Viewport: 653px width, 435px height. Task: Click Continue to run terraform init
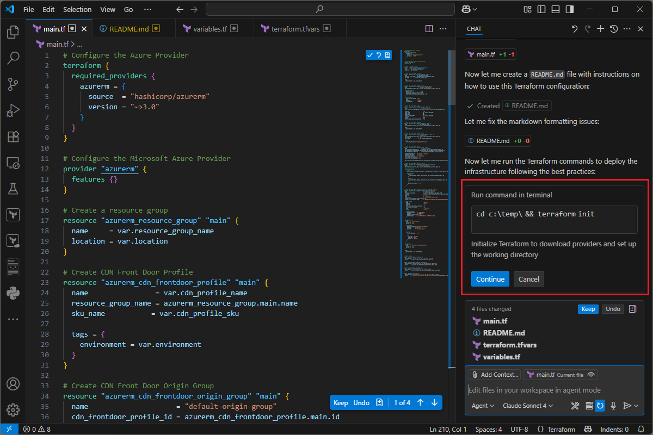point(490,278)
